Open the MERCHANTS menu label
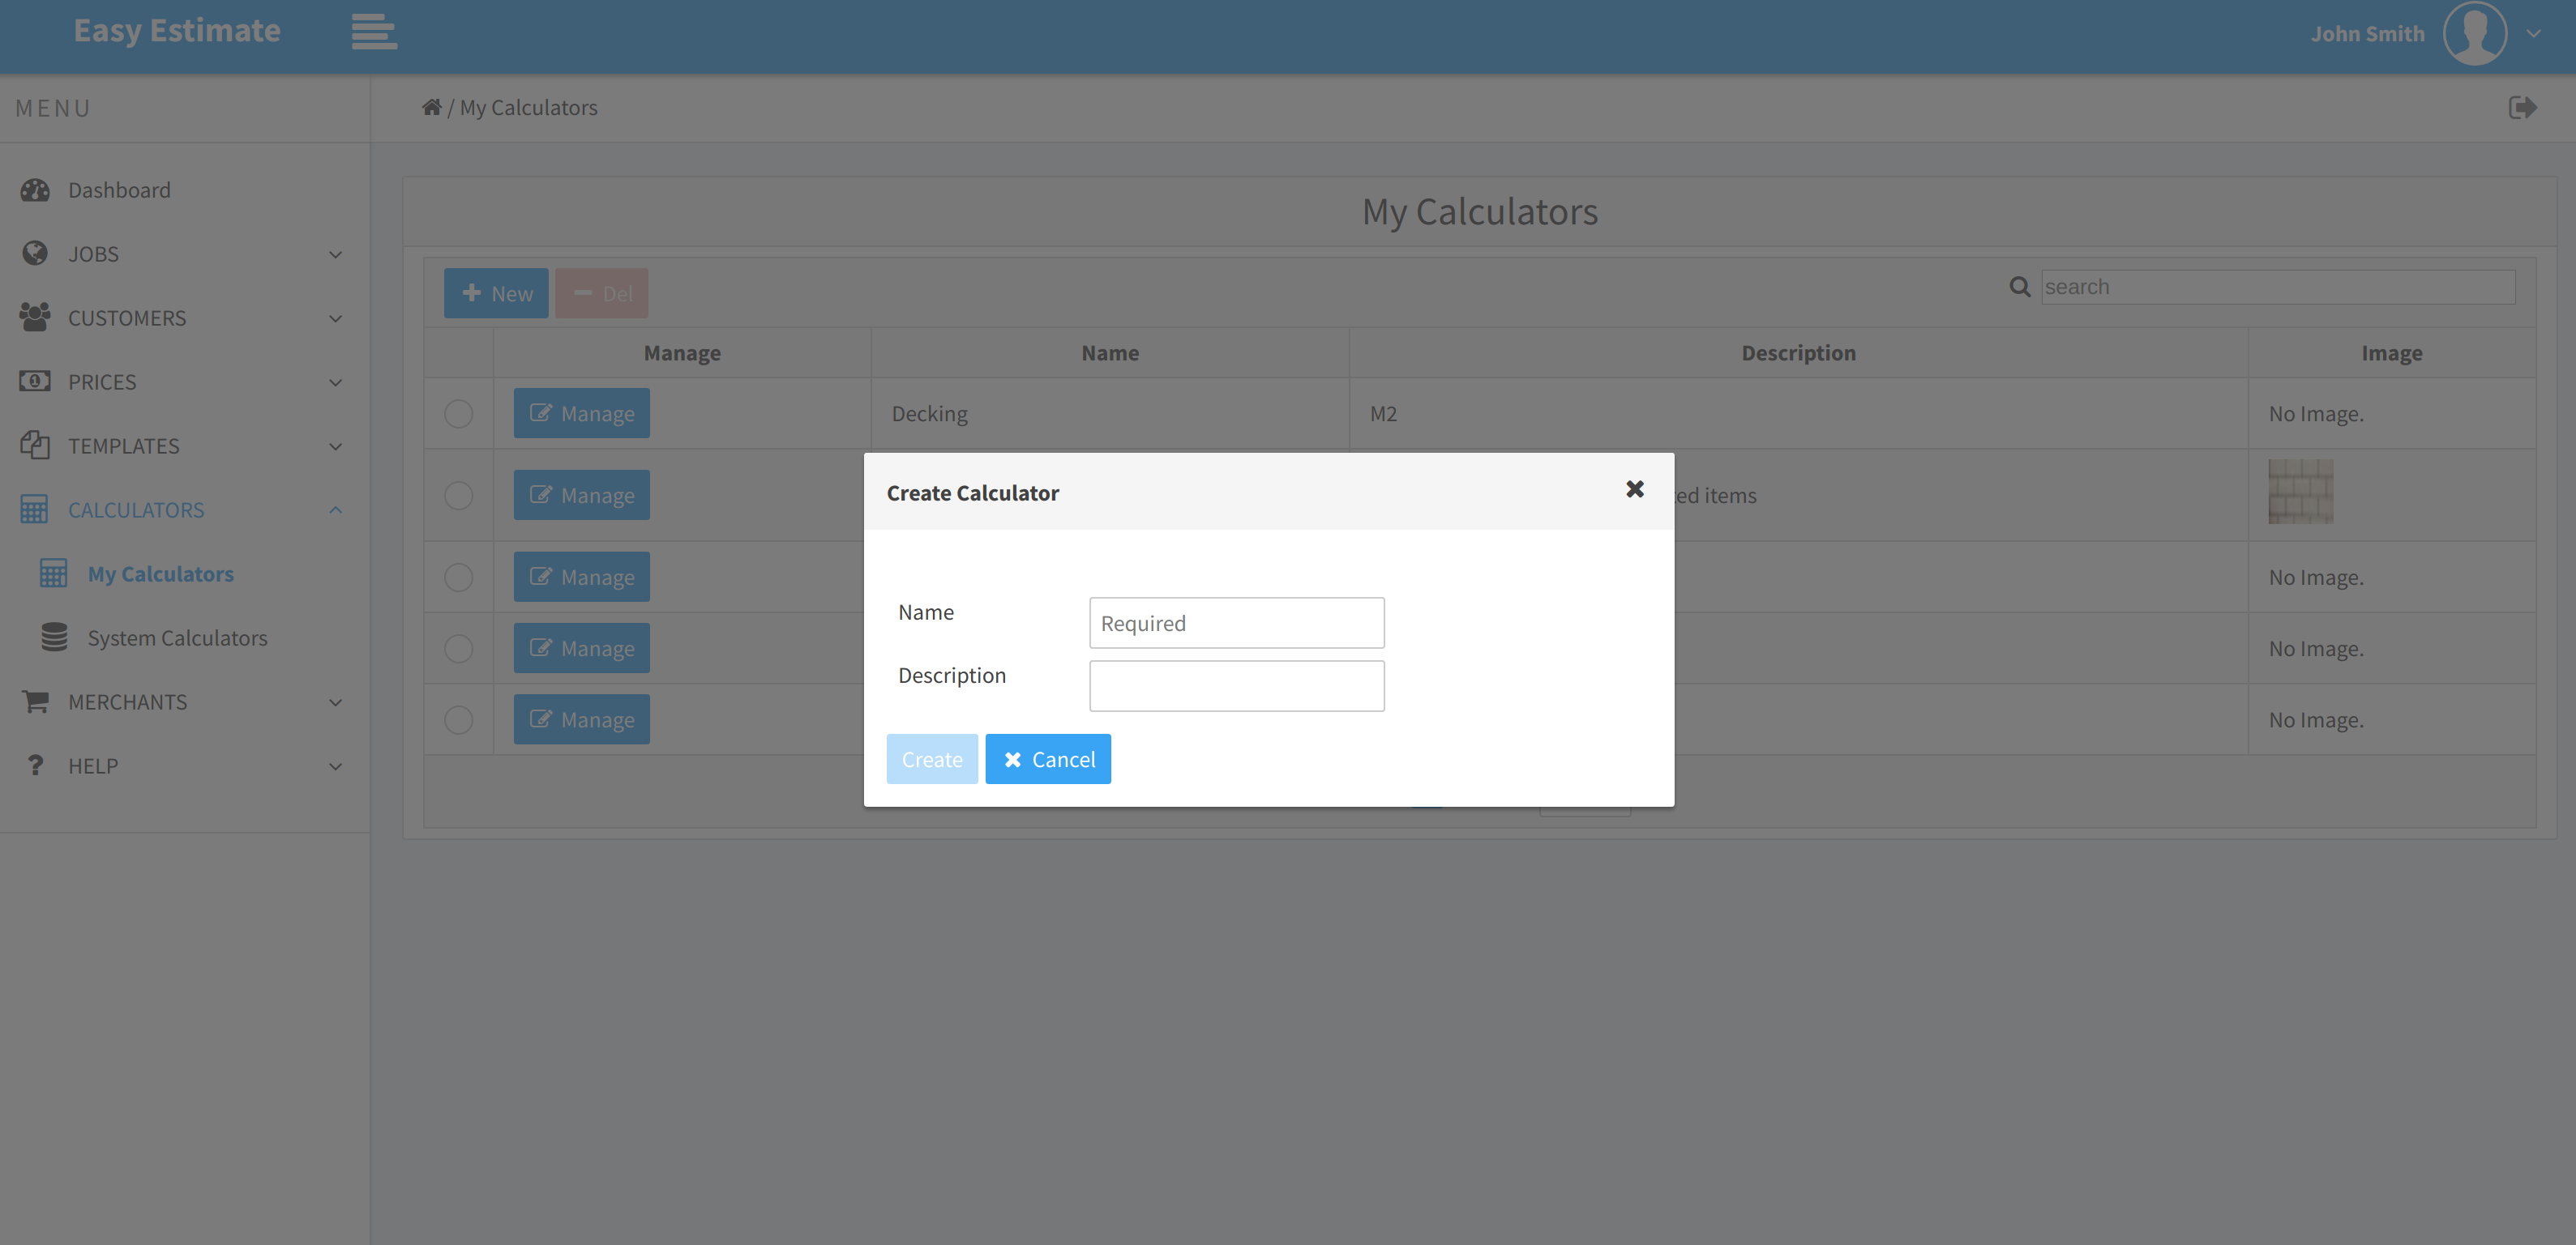This screenshot has height=1245, width=2576. (128, 701)
